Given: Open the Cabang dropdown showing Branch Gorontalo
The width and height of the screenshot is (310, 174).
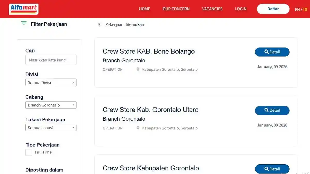Looking at the screenshot, I should point(51,105).
